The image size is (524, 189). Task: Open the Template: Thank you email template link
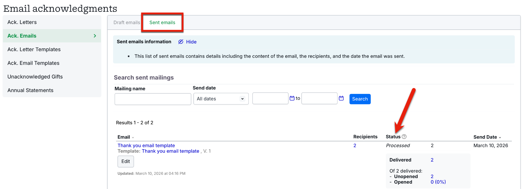point(170,151)
